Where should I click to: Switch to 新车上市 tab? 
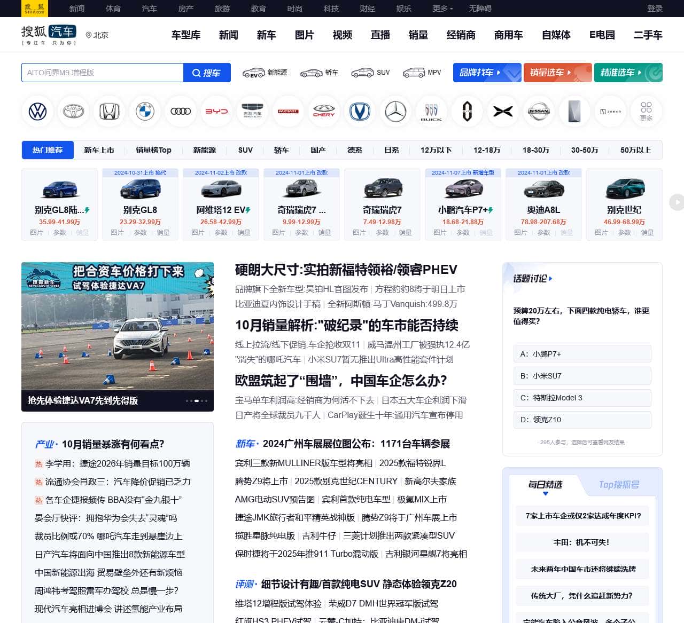99,150
